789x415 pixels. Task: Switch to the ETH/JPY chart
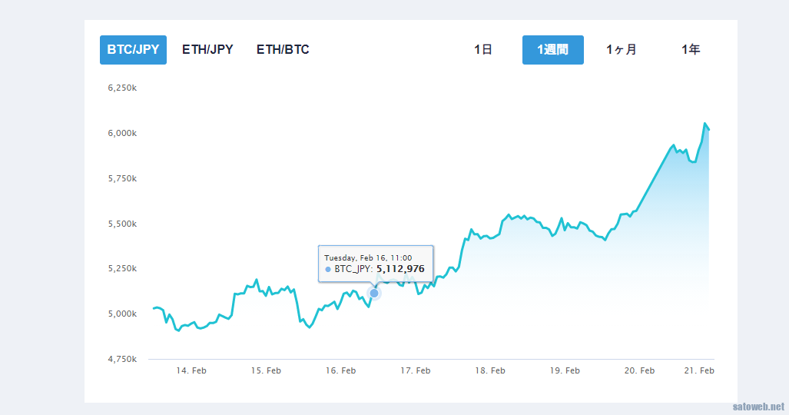pos(207,50)
